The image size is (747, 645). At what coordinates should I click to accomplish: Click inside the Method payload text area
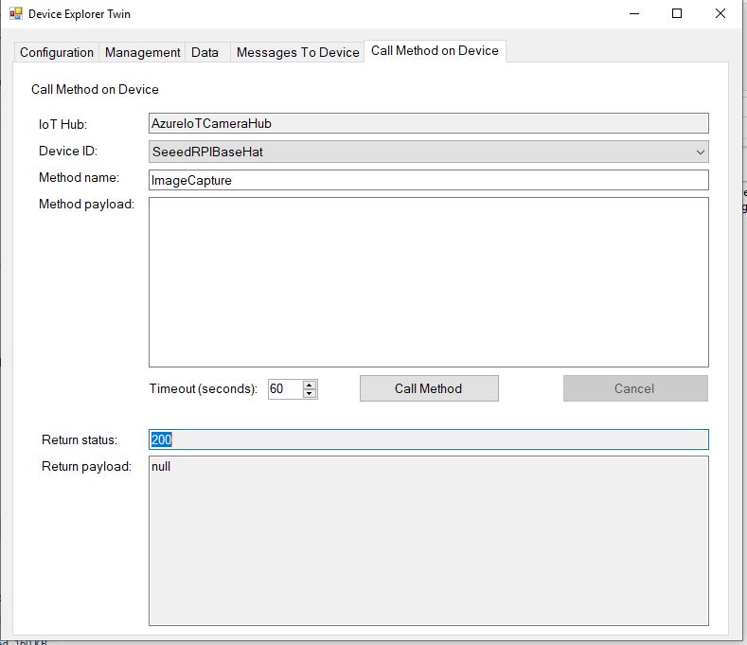pos(428,281)
